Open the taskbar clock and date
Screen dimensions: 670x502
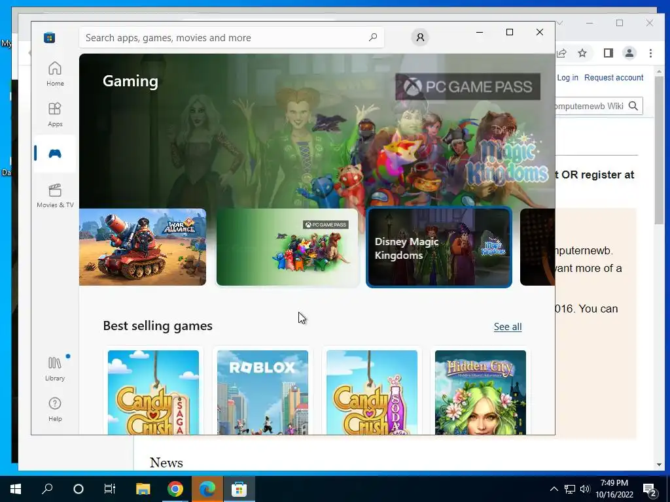point(614,489)
